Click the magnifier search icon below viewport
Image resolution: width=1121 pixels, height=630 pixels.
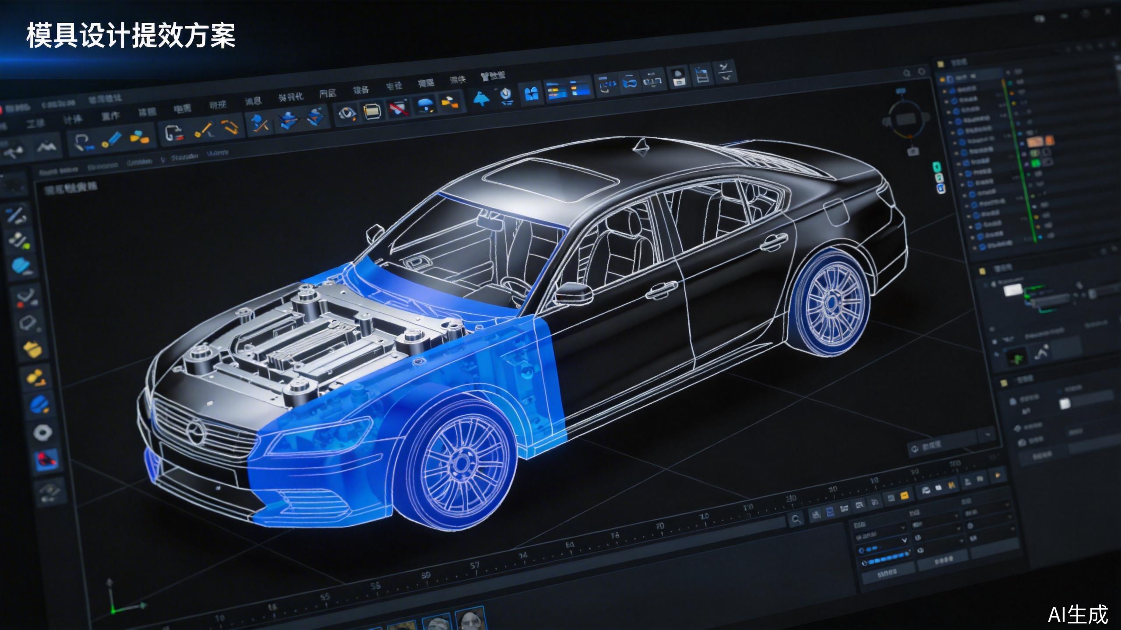click(x=796, y=520)
